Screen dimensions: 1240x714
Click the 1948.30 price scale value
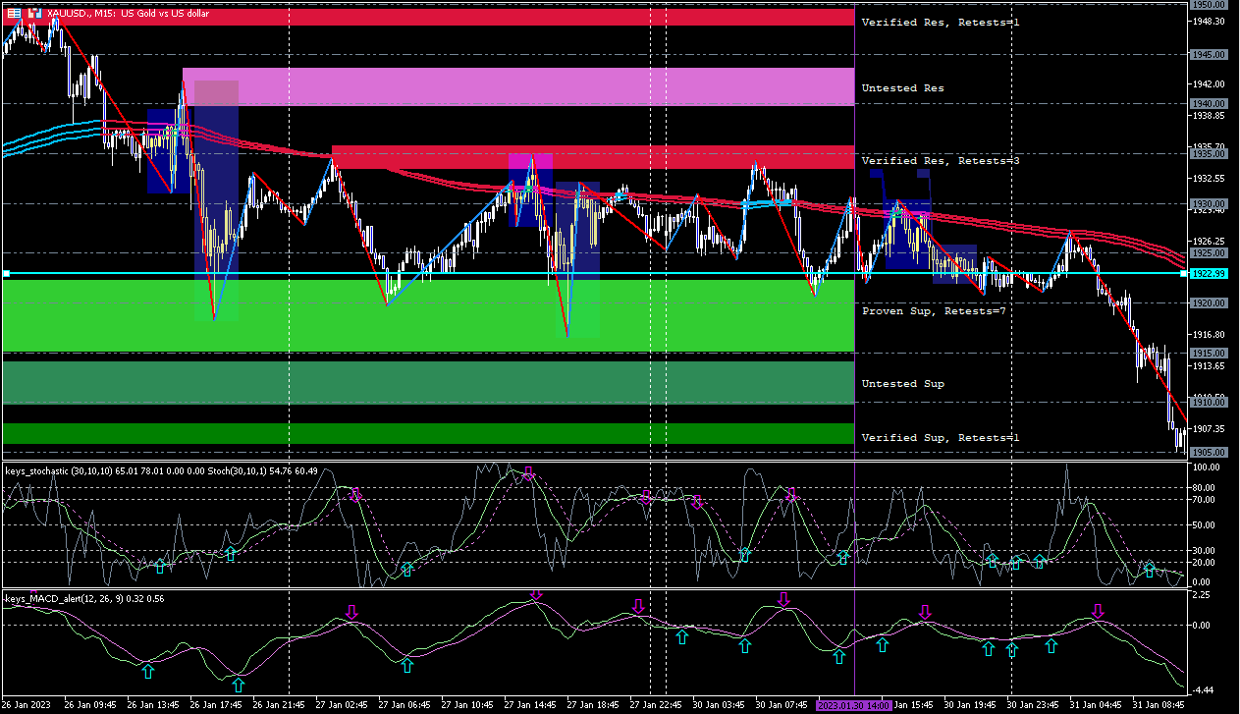pos(1209,22)
